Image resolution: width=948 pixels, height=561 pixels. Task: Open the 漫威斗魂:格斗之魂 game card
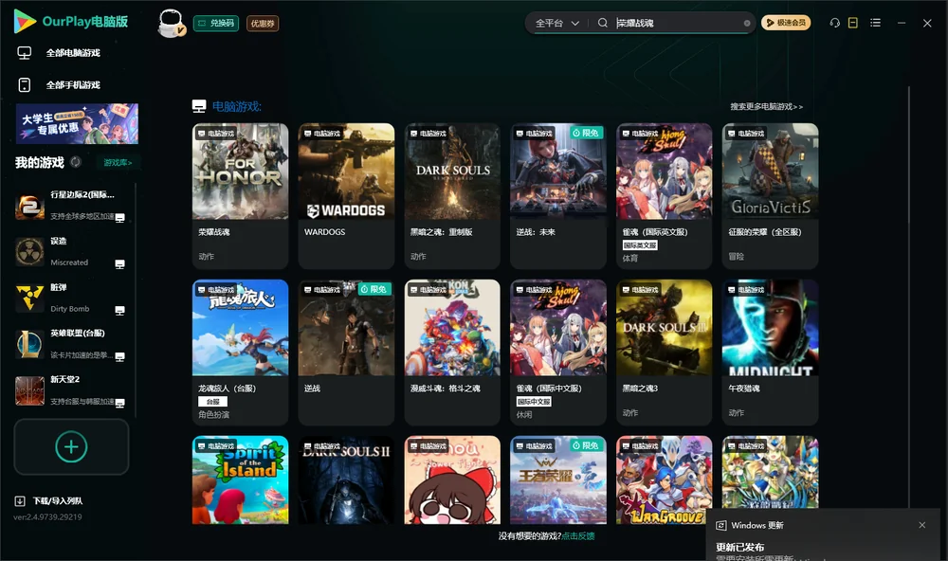tap(452, 353)
